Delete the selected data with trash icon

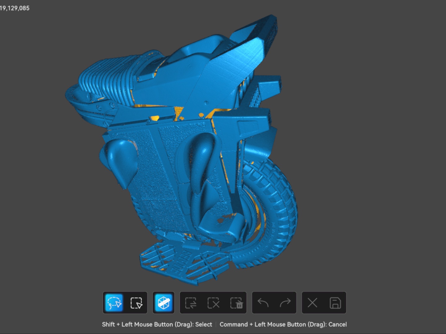[x=236, y=303]
